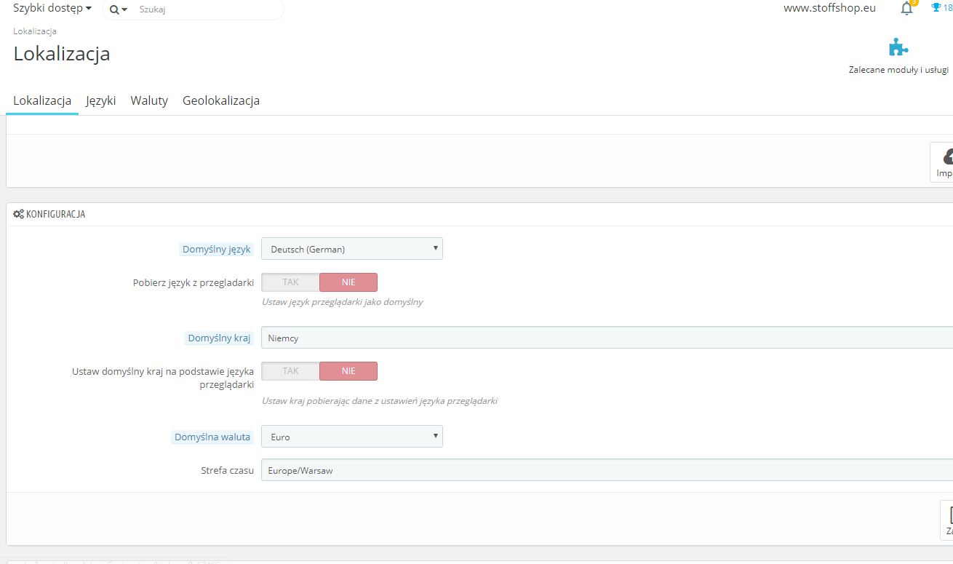Switch to the Języki tab
The image size is (953, 564).
coord(101,100)
